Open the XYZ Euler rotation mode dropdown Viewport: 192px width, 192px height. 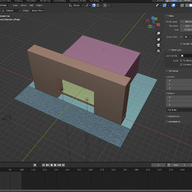tap(179, 110)
